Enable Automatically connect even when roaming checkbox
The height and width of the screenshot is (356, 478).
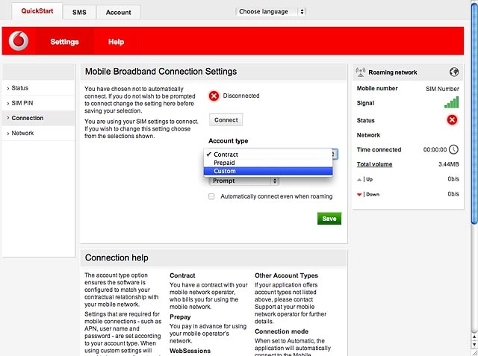tap(211, 196)
